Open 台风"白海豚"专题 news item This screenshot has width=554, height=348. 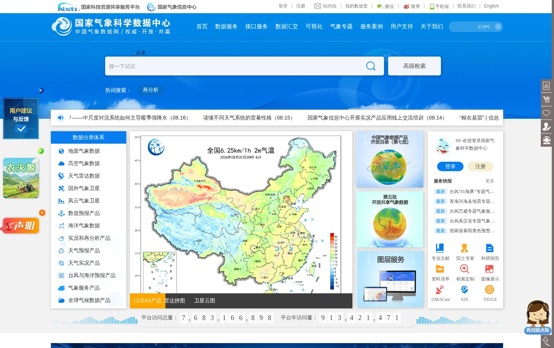tap(472, 192)
